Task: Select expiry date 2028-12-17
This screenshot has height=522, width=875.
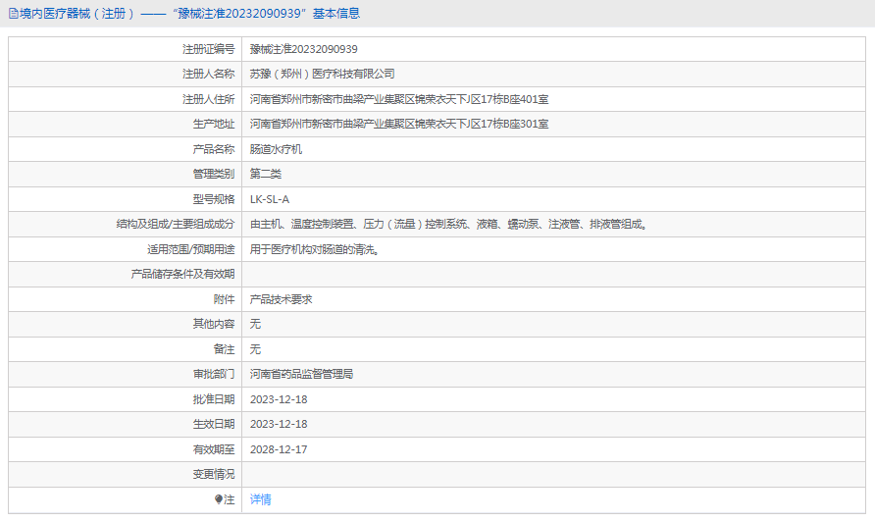Action: tap(279, 449)
